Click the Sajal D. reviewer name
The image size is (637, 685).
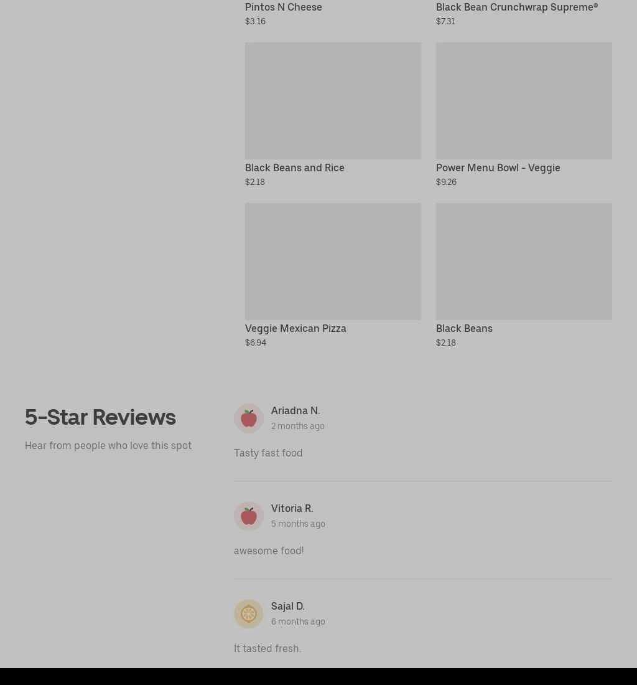pos(287,607)
